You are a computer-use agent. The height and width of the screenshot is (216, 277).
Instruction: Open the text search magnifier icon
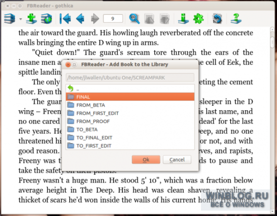coord(134,19)
